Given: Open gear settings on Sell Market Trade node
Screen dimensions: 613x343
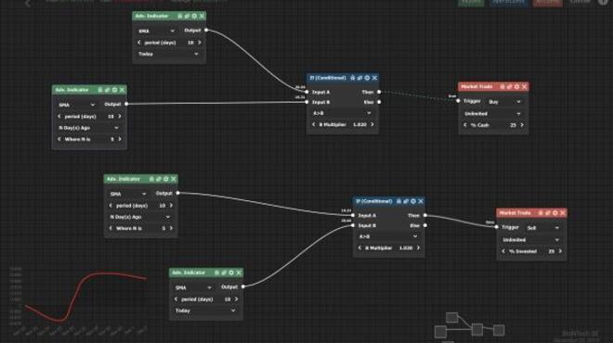Looking at the screenshot, I should pos(555,213).
